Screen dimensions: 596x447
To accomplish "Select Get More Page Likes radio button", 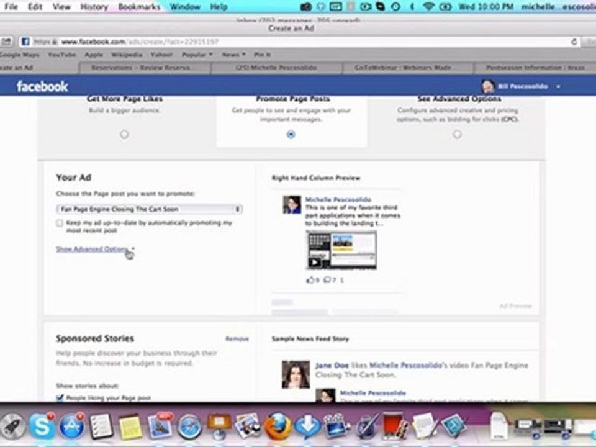I will [x=124, y=134].
